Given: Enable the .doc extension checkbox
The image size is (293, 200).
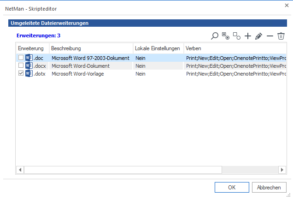Looking at the screenshot, I should click(x=21, y=58).
